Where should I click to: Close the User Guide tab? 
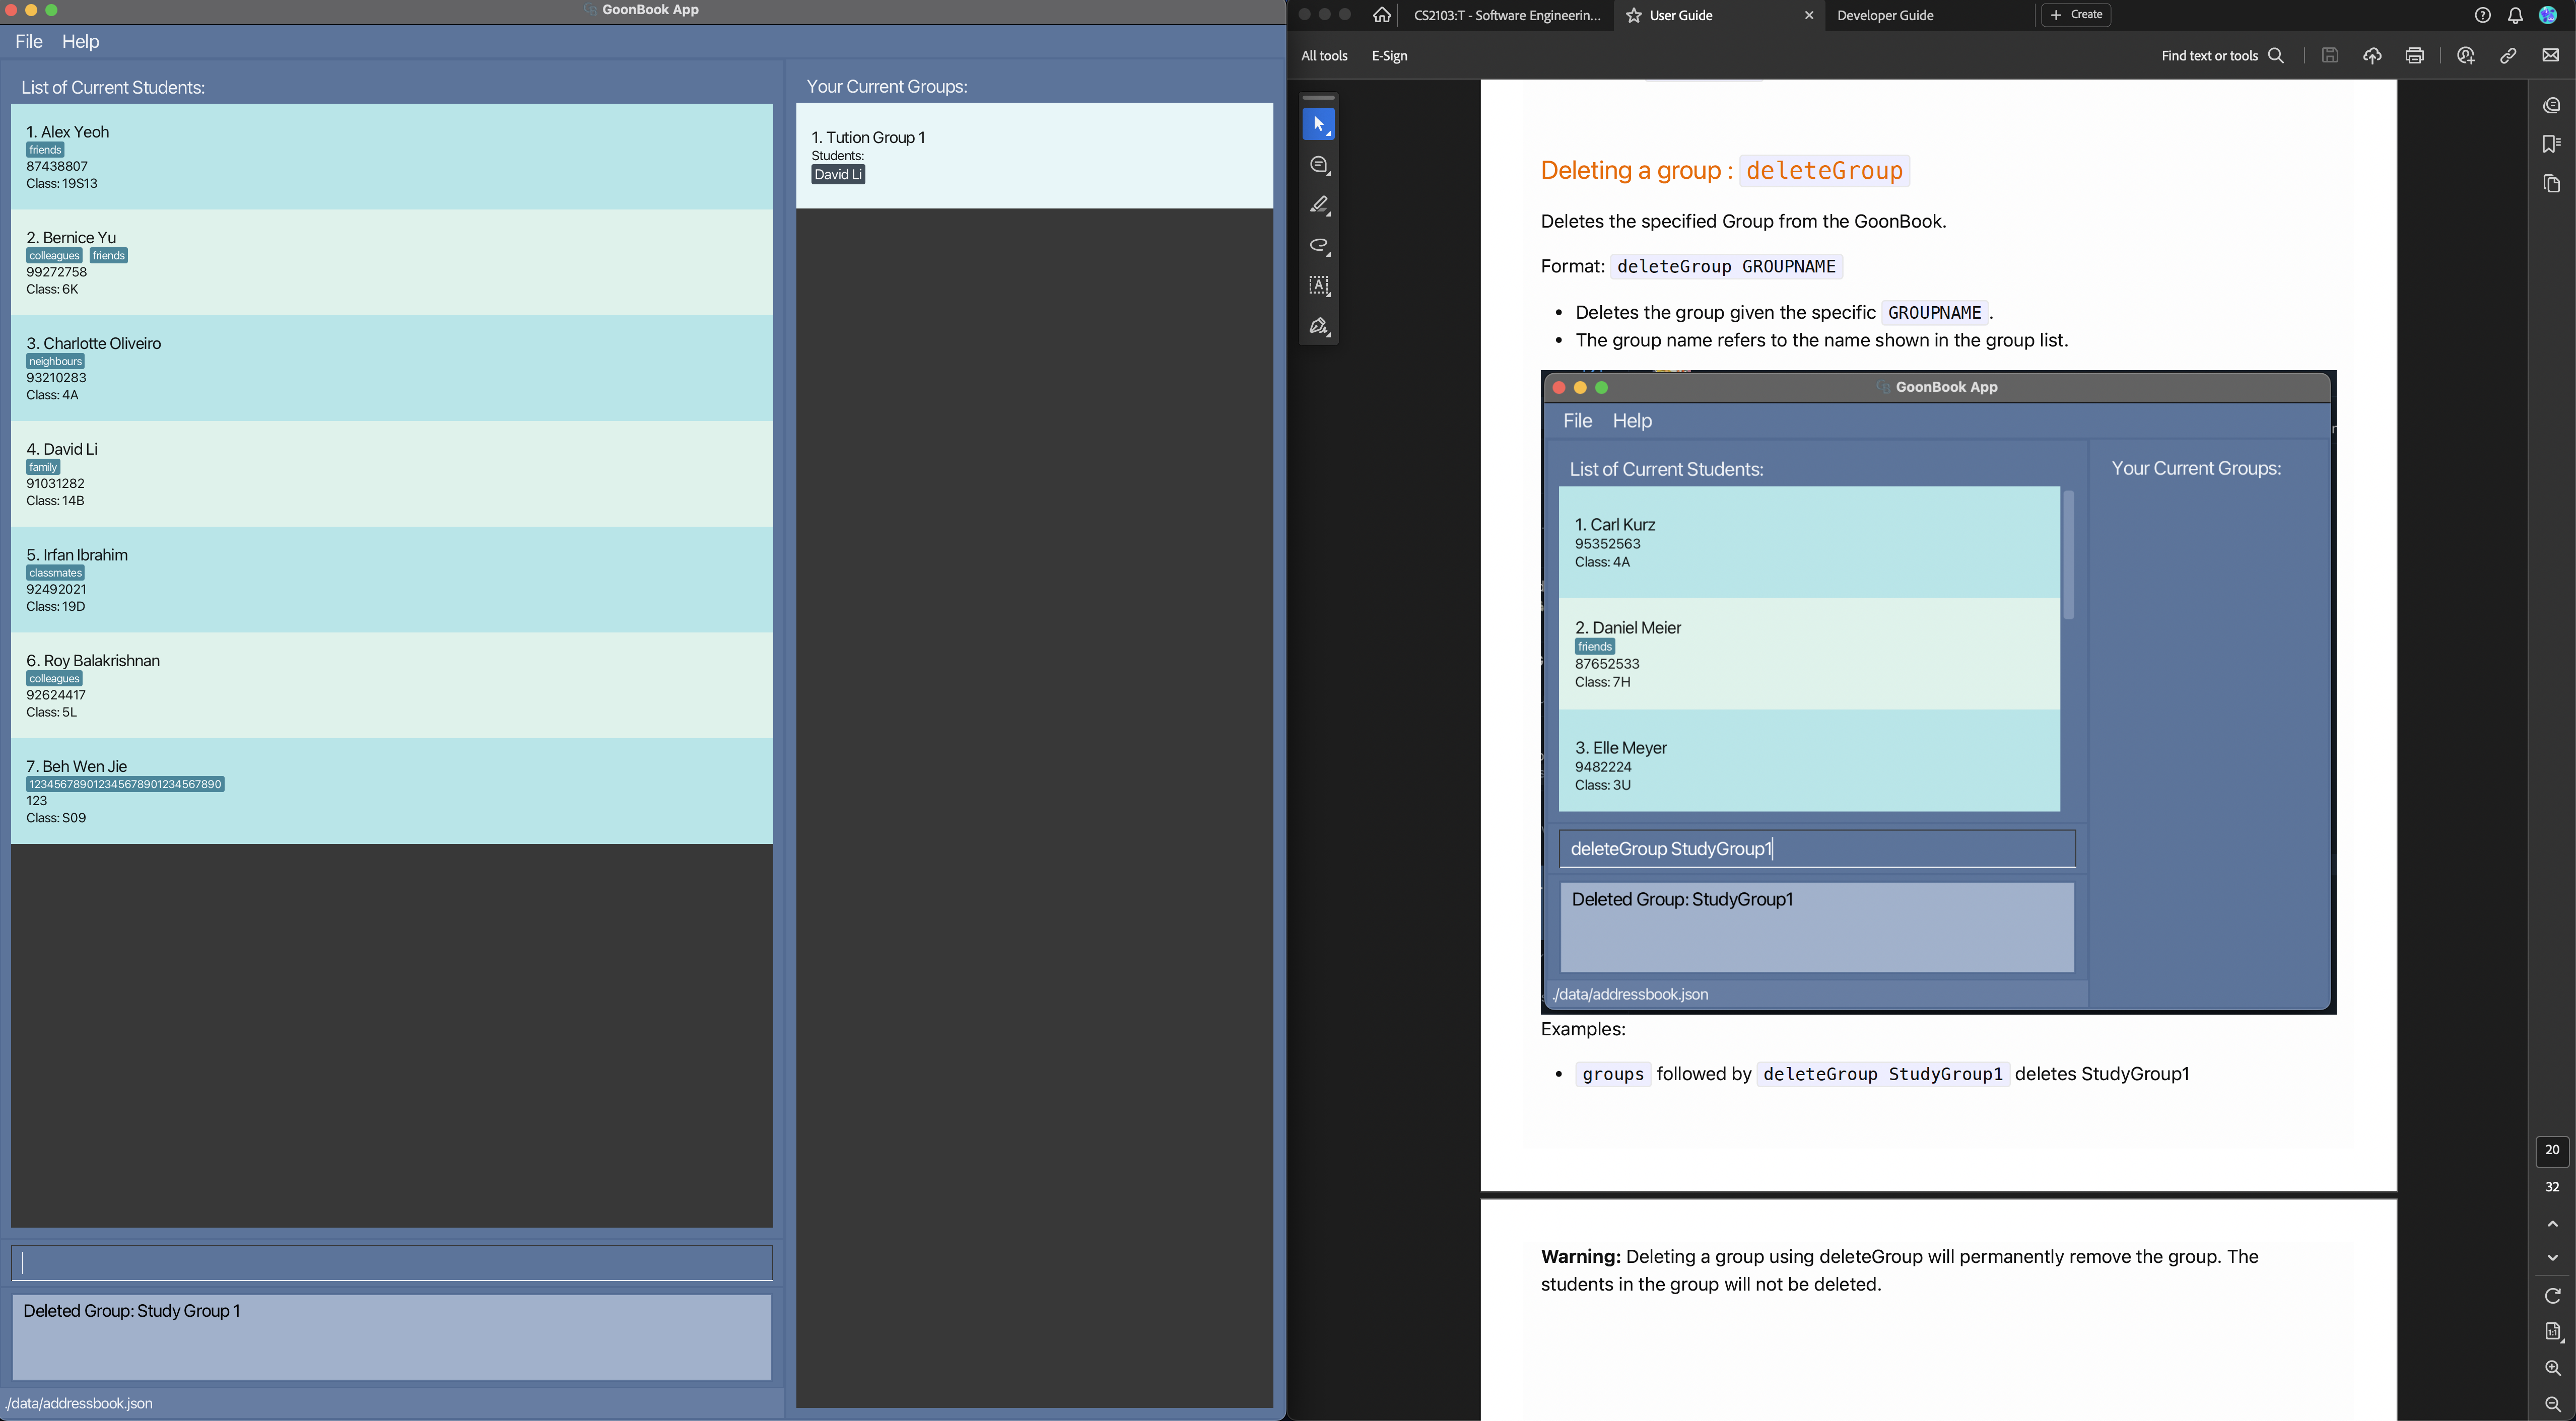(1808, 15)
